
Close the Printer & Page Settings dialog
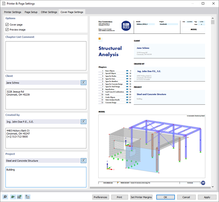coord(214,3)
